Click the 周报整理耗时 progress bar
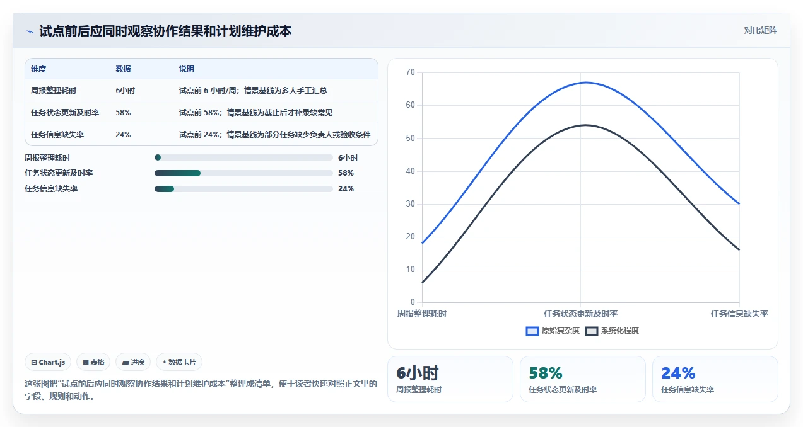This screenshot has height=427, width=803. tap(243, 157)
